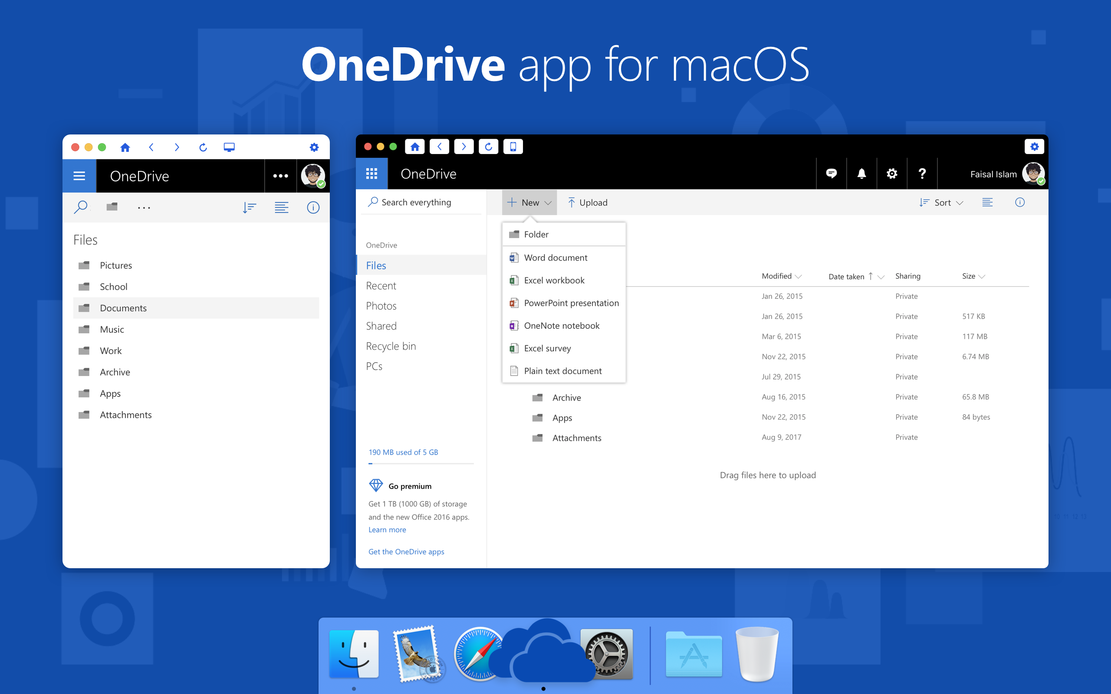The height and width of the screenshot is (694, 1111).
Task: Click Learn more link
Action: pyautogui.click(x=387, y=530)
